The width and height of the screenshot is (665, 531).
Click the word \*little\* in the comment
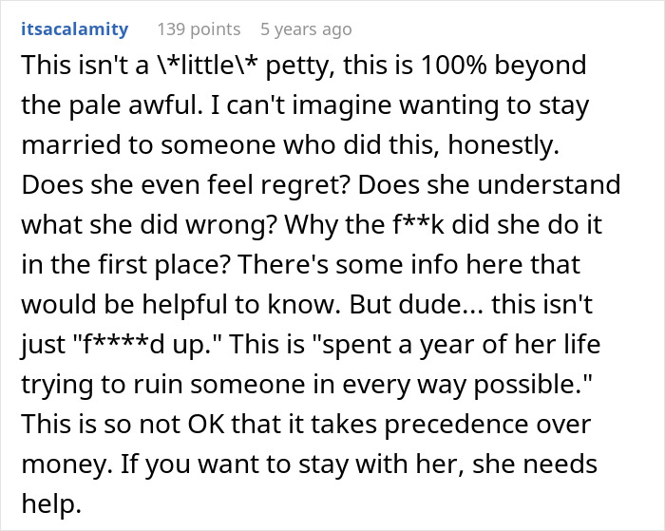point(205,66)
